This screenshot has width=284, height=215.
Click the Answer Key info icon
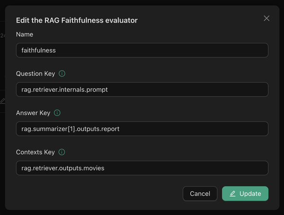pos(57,113)
